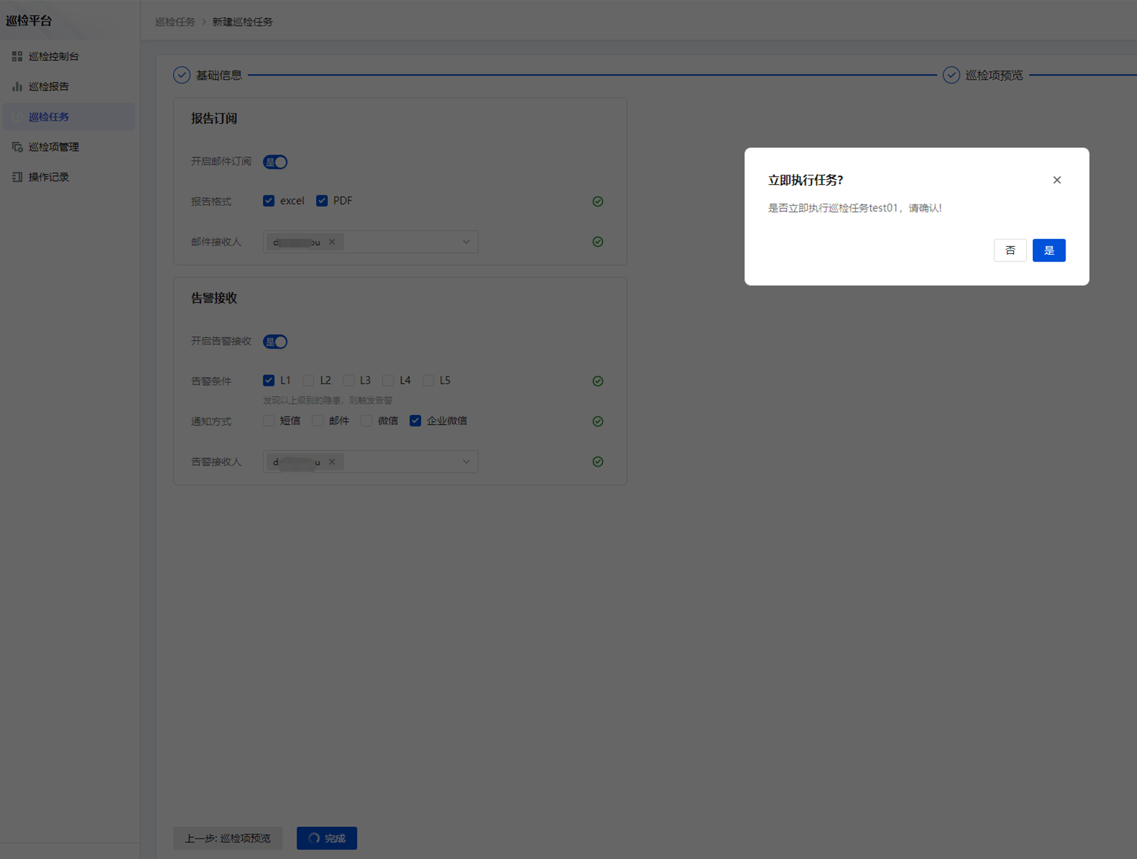1137x859 pixels.
Task: Click the 操作记录 icon in sidebar
Action: 17,177
